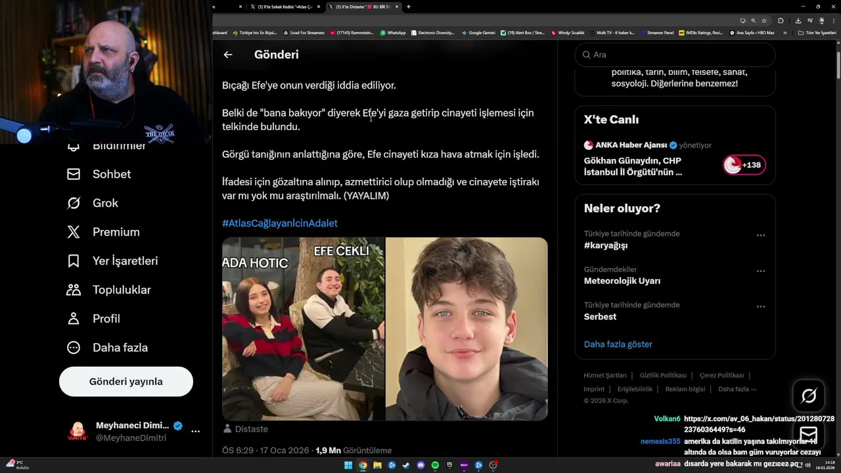Open Livad For Streamers bookmark
Image resolution: width=841 pixels, height=473 pixels.
click(x=304, y=32)
